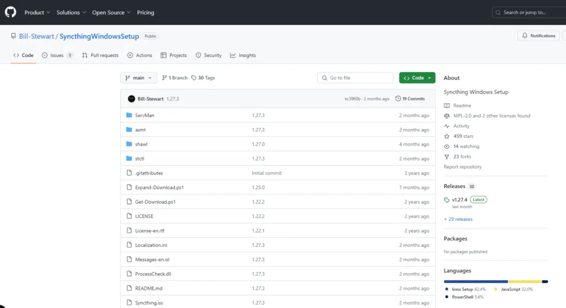Click the stctl folder icon
The image size is (566, 308).
pyautogui.click(x=129, y=158)
